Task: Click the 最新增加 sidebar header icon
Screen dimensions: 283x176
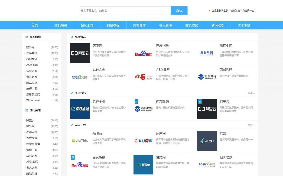Action: (x=27, y=37)
